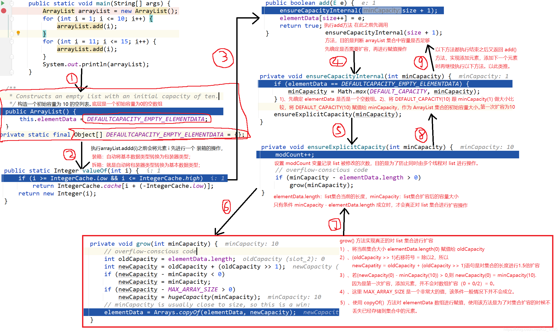
Task: Open DEFAULTCAPACITY_EMPTY_ELEMENTDATA field reference
Action: point(145,119)
